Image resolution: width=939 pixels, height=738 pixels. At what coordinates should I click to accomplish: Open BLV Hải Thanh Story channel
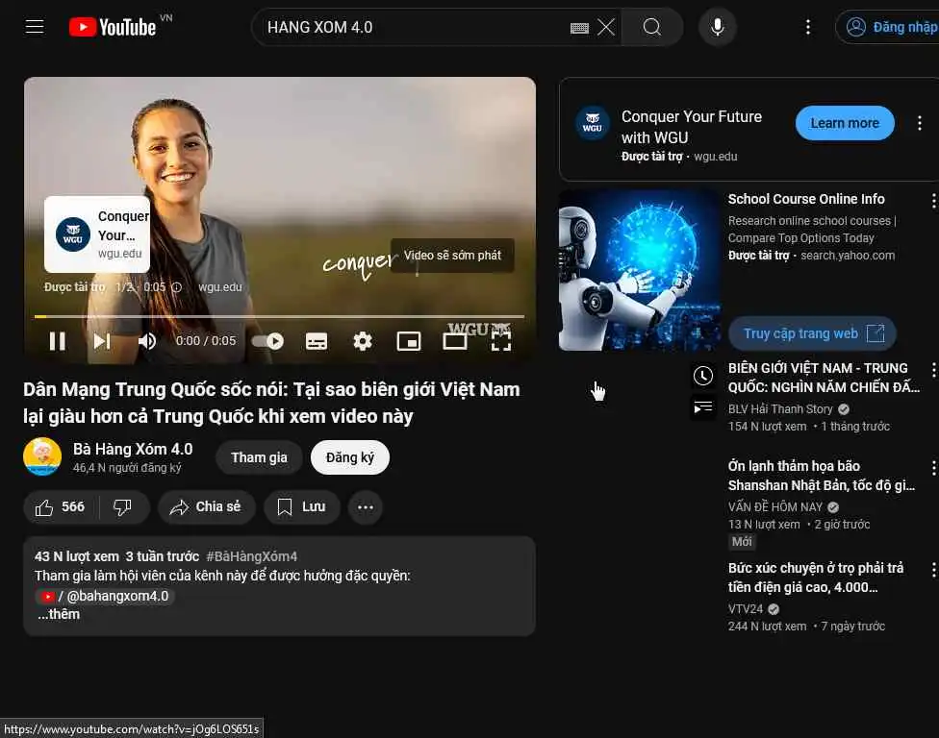pos(780,409)
